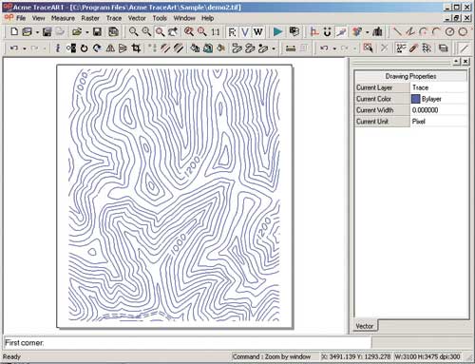
Task: Start tracing with the green play button
Action: (x=277, y=31)
